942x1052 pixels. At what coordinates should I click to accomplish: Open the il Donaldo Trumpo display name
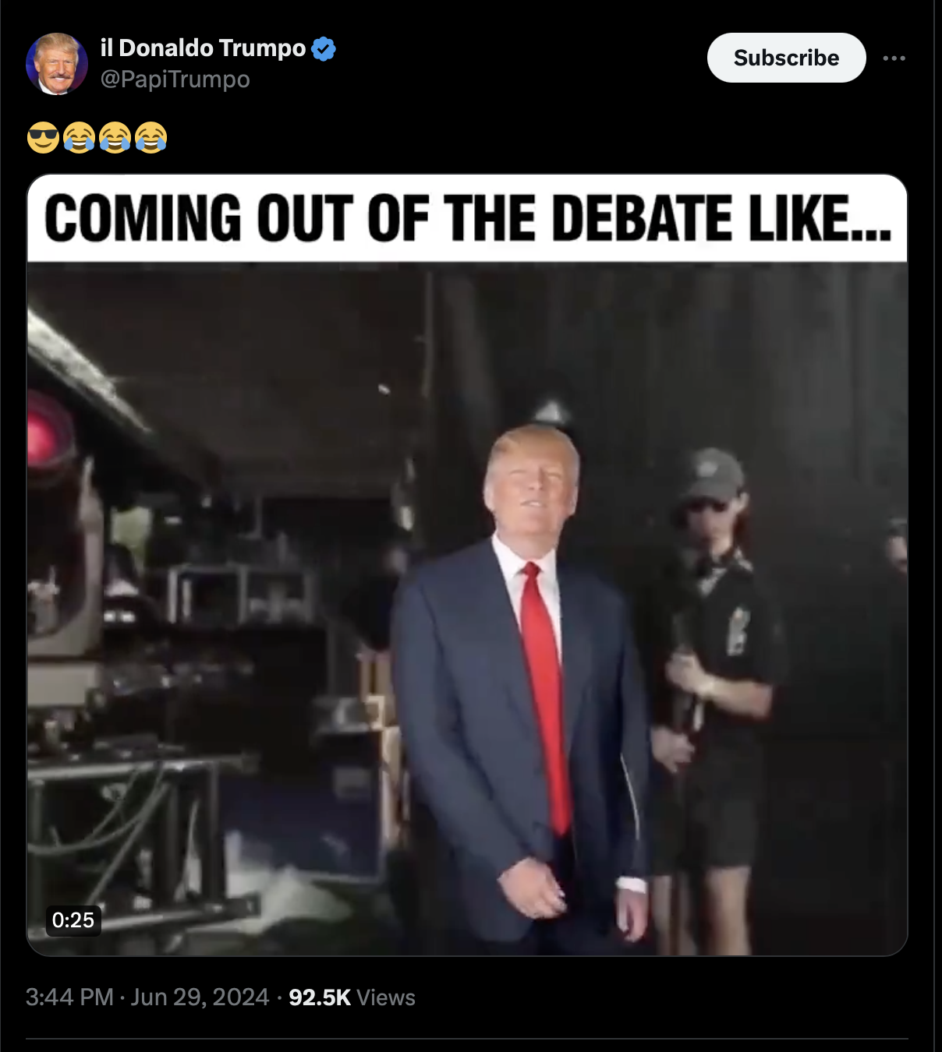(203, 48)
